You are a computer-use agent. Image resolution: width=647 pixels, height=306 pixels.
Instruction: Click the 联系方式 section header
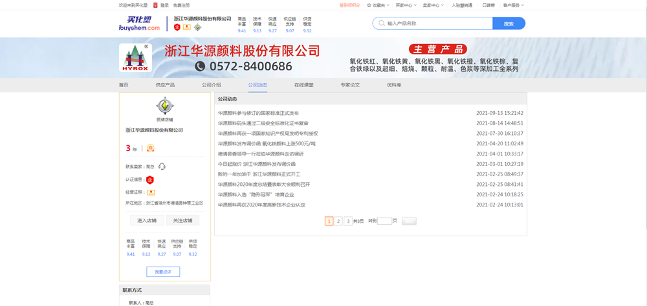click(164, 290)
